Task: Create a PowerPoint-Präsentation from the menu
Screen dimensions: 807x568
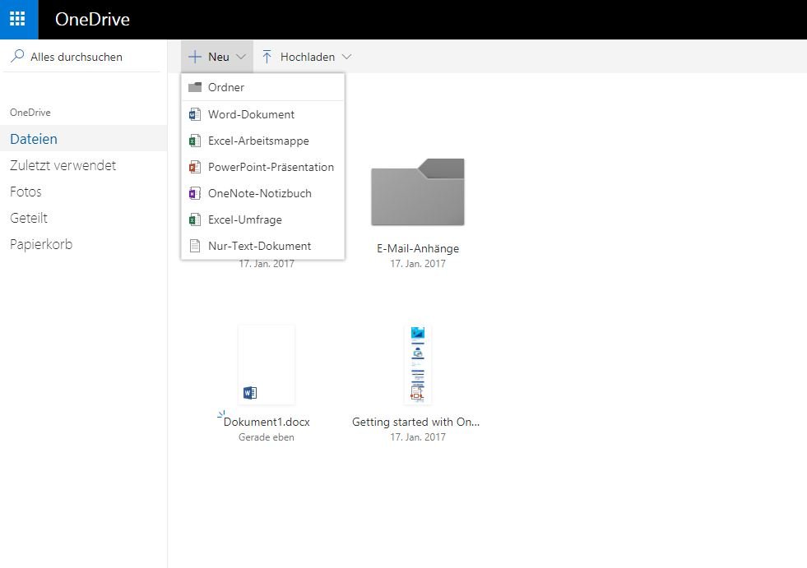Action: 263,167
